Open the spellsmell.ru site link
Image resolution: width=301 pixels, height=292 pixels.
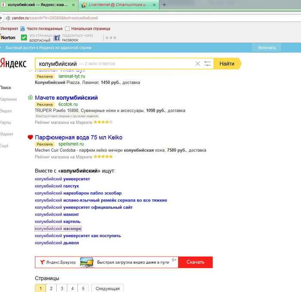pos(71,144)
